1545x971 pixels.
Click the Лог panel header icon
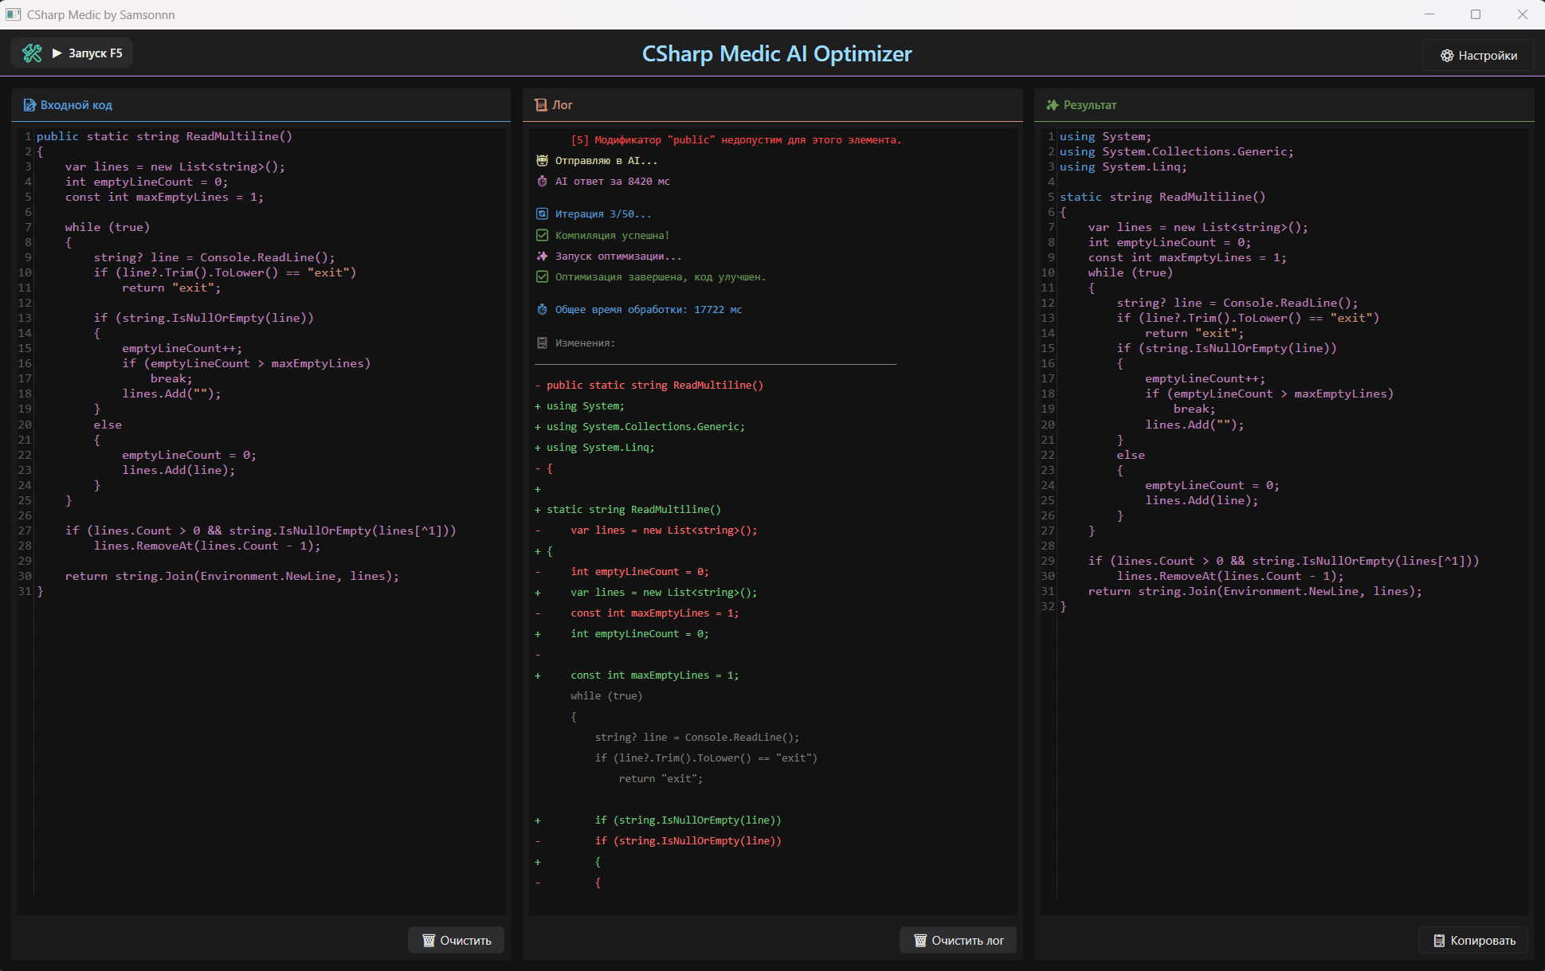[x=541, y=105]
